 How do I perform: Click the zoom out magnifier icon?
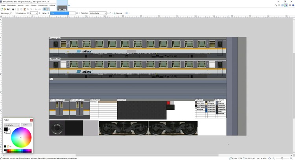[x=274, y=158]
